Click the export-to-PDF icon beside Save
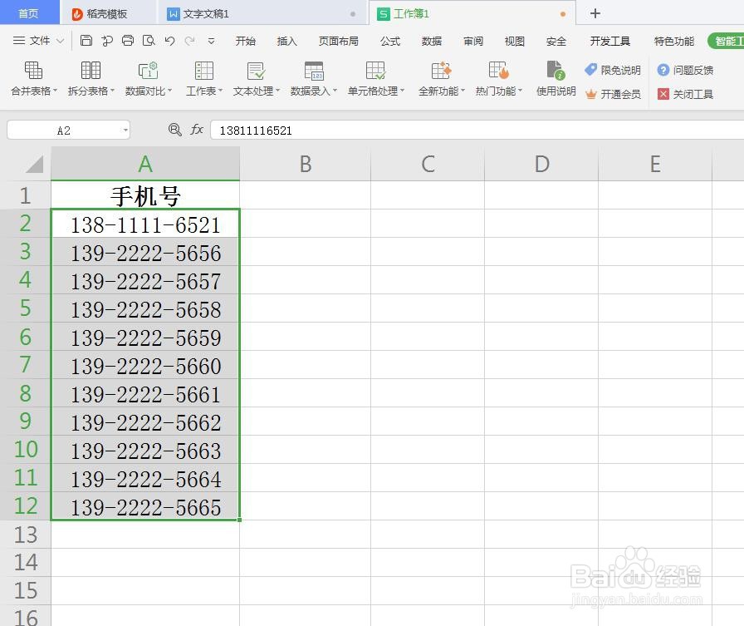Screen dimensions: 744x626 coord(107,41)
